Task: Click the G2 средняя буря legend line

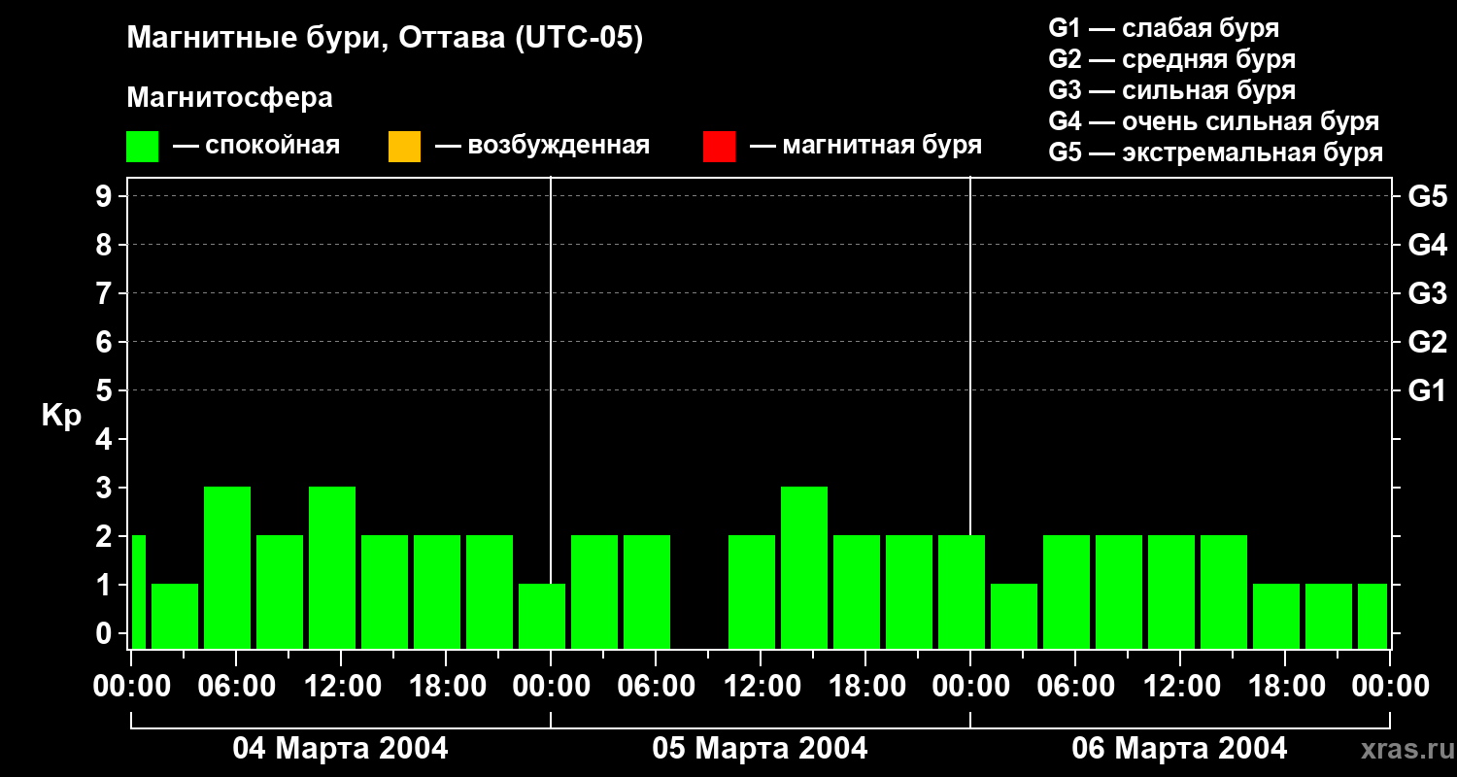Action: point(1172,59)
